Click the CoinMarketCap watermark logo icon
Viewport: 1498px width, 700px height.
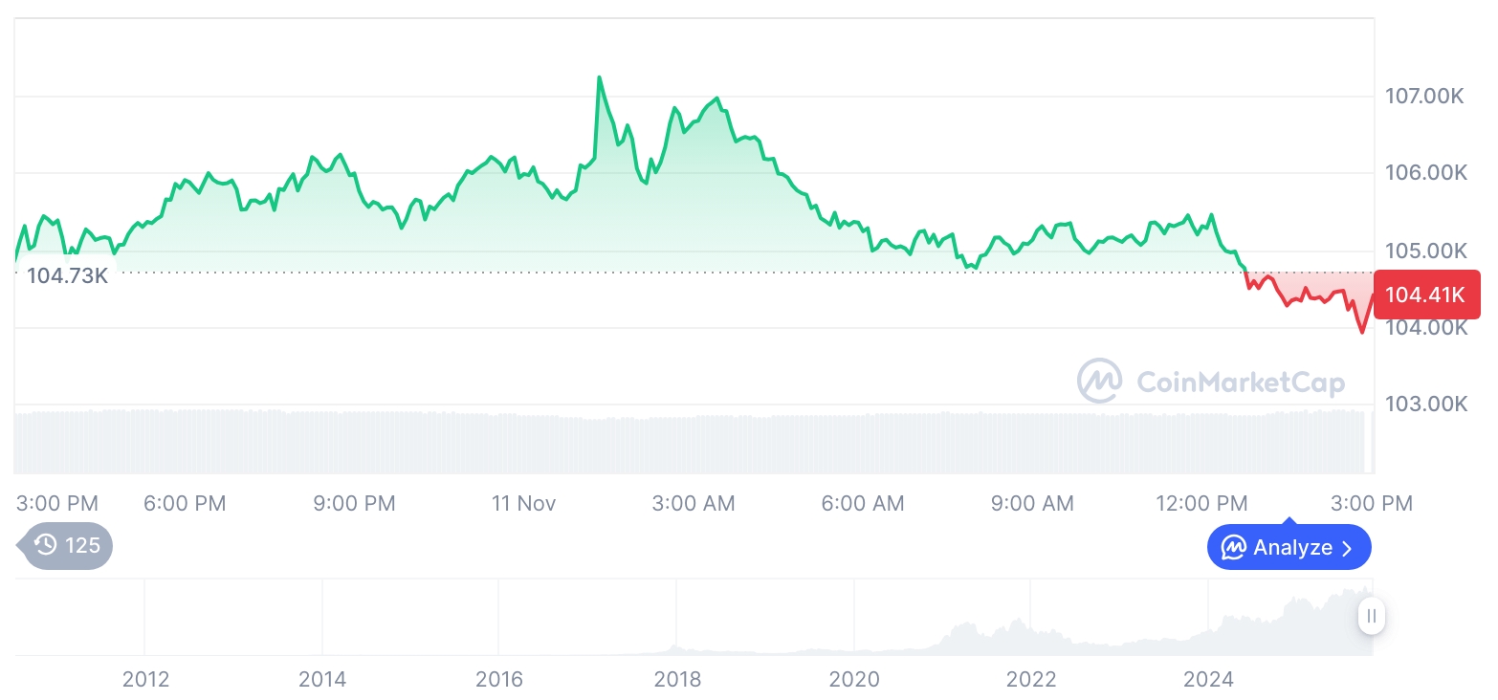1100,382
